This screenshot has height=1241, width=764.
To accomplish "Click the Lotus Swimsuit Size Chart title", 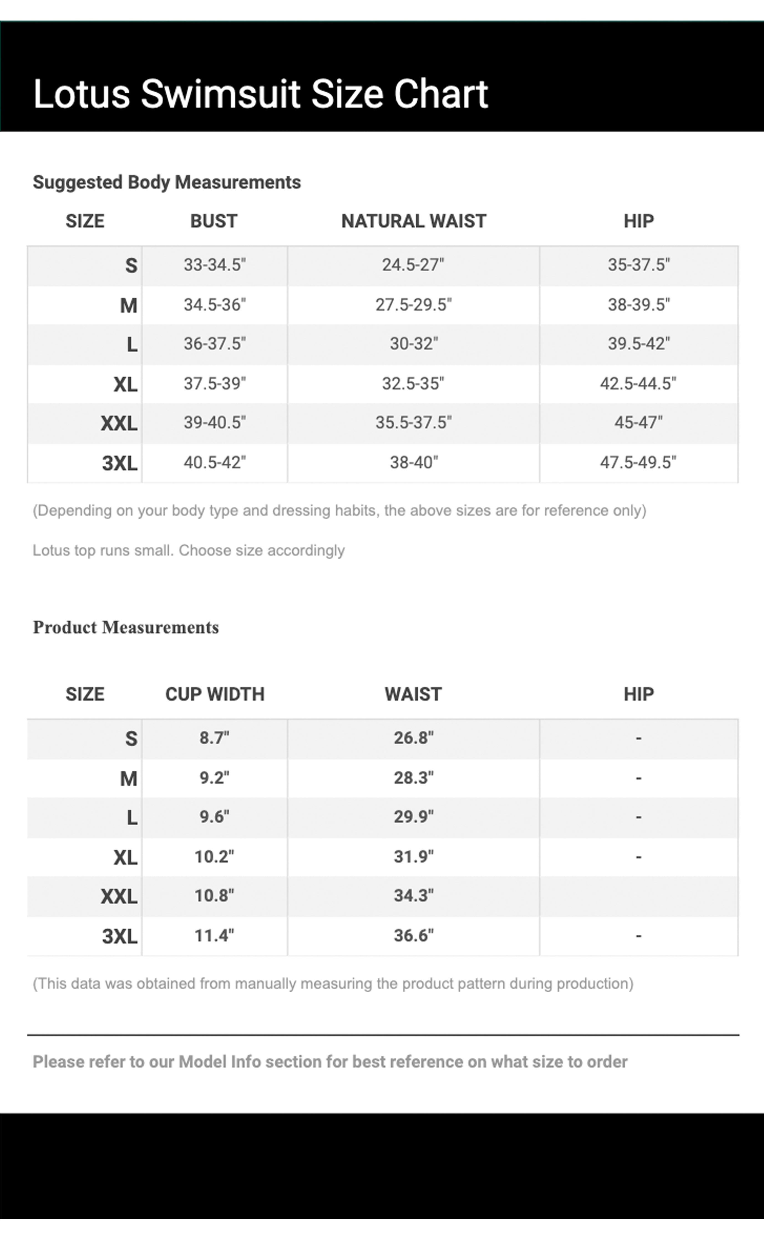I will (x=260, y=94).
